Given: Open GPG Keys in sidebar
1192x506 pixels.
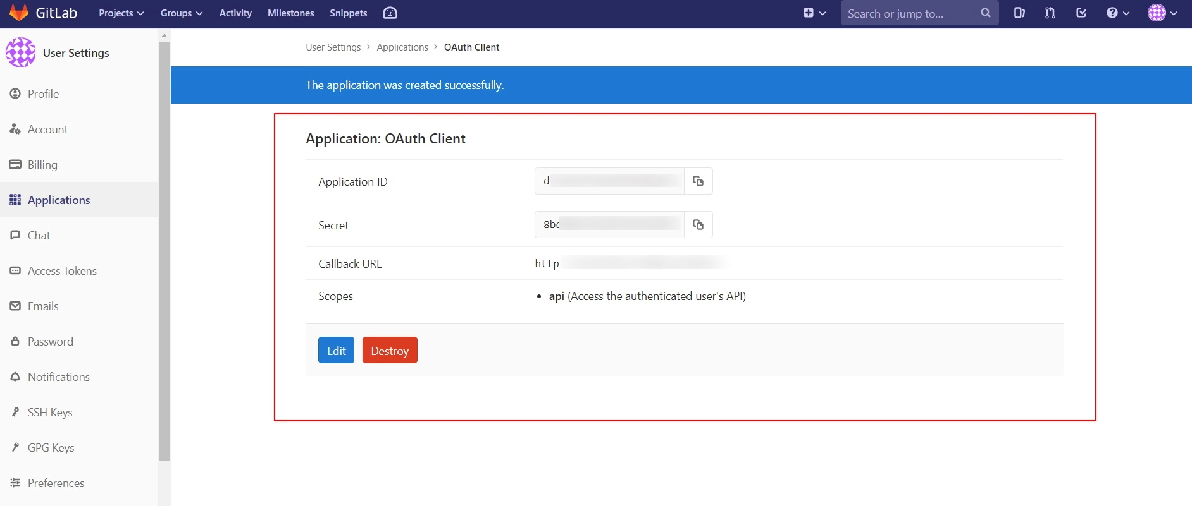Looking at the screenshot, I should click(79, 448).
